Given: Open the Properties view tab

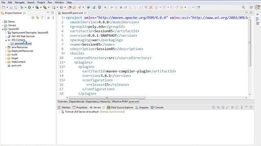Looking at the screenshot, I should (80, 107).
